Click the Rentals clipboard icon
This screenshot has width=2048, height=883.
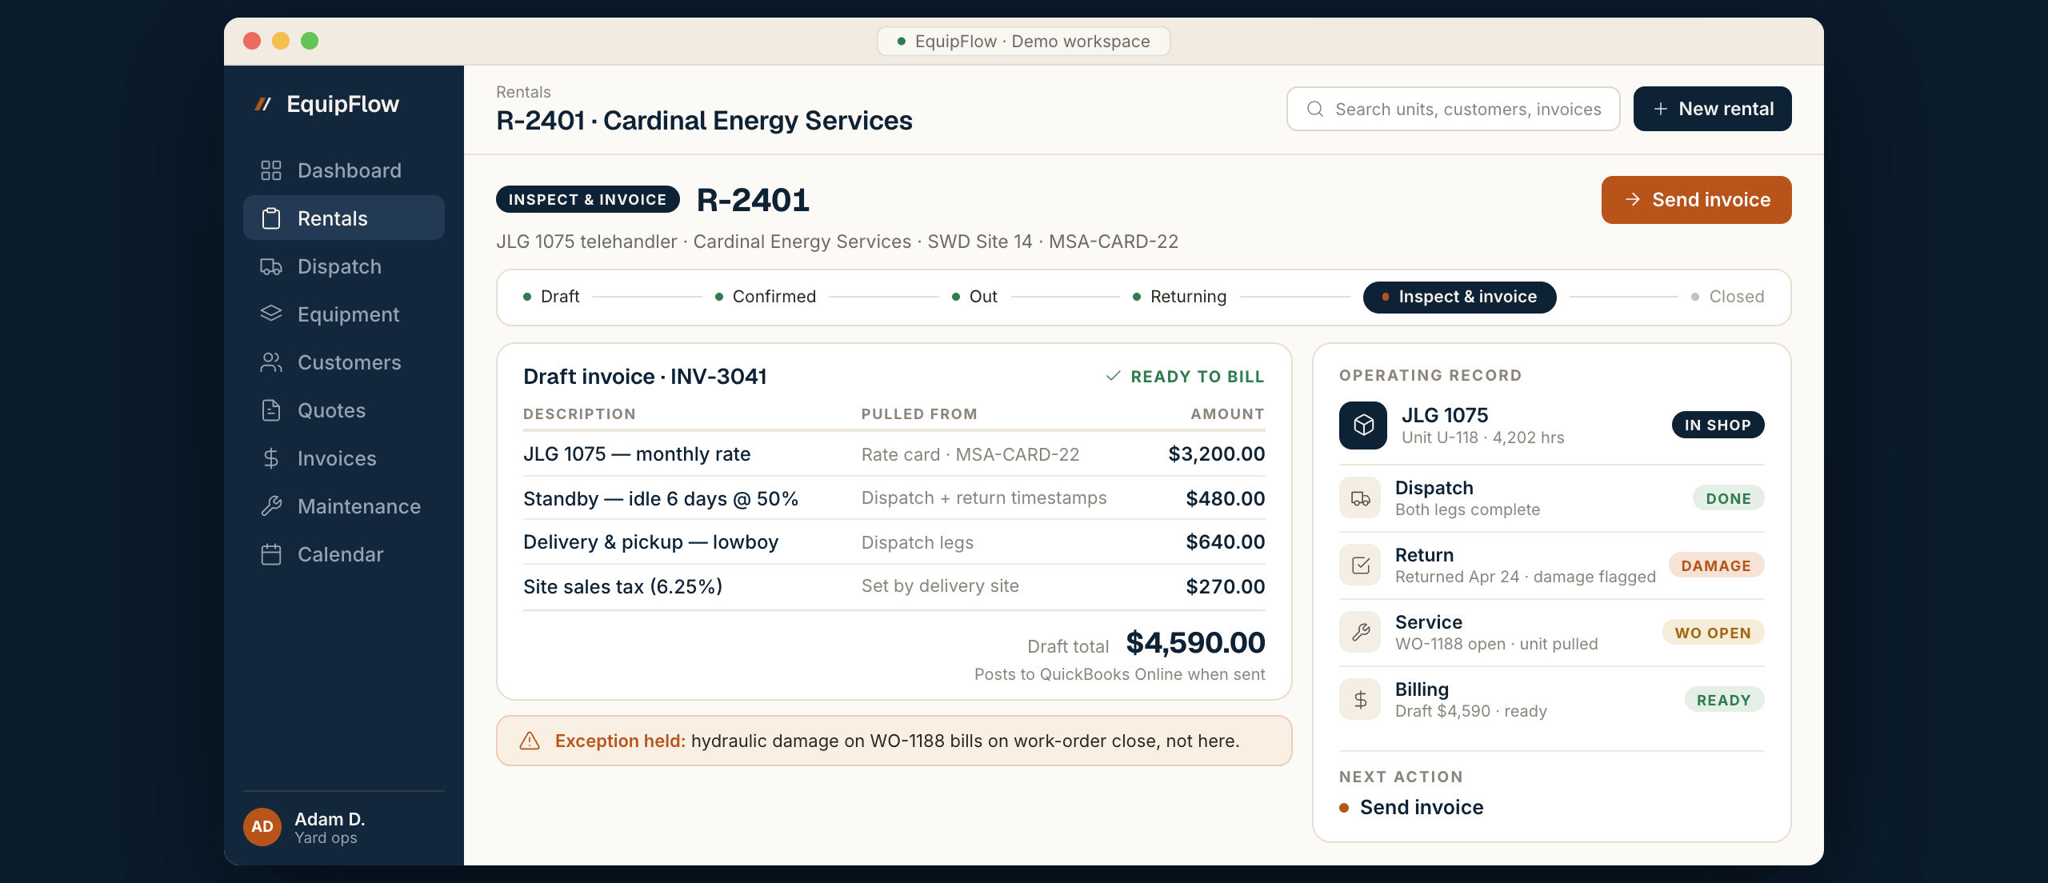[271, 218]
